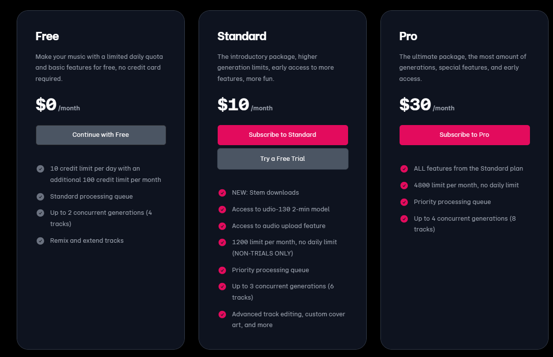Click checkmark icon beside Standard processing queue
Viewport: 553px width, 357px height.
pos(40,197)
